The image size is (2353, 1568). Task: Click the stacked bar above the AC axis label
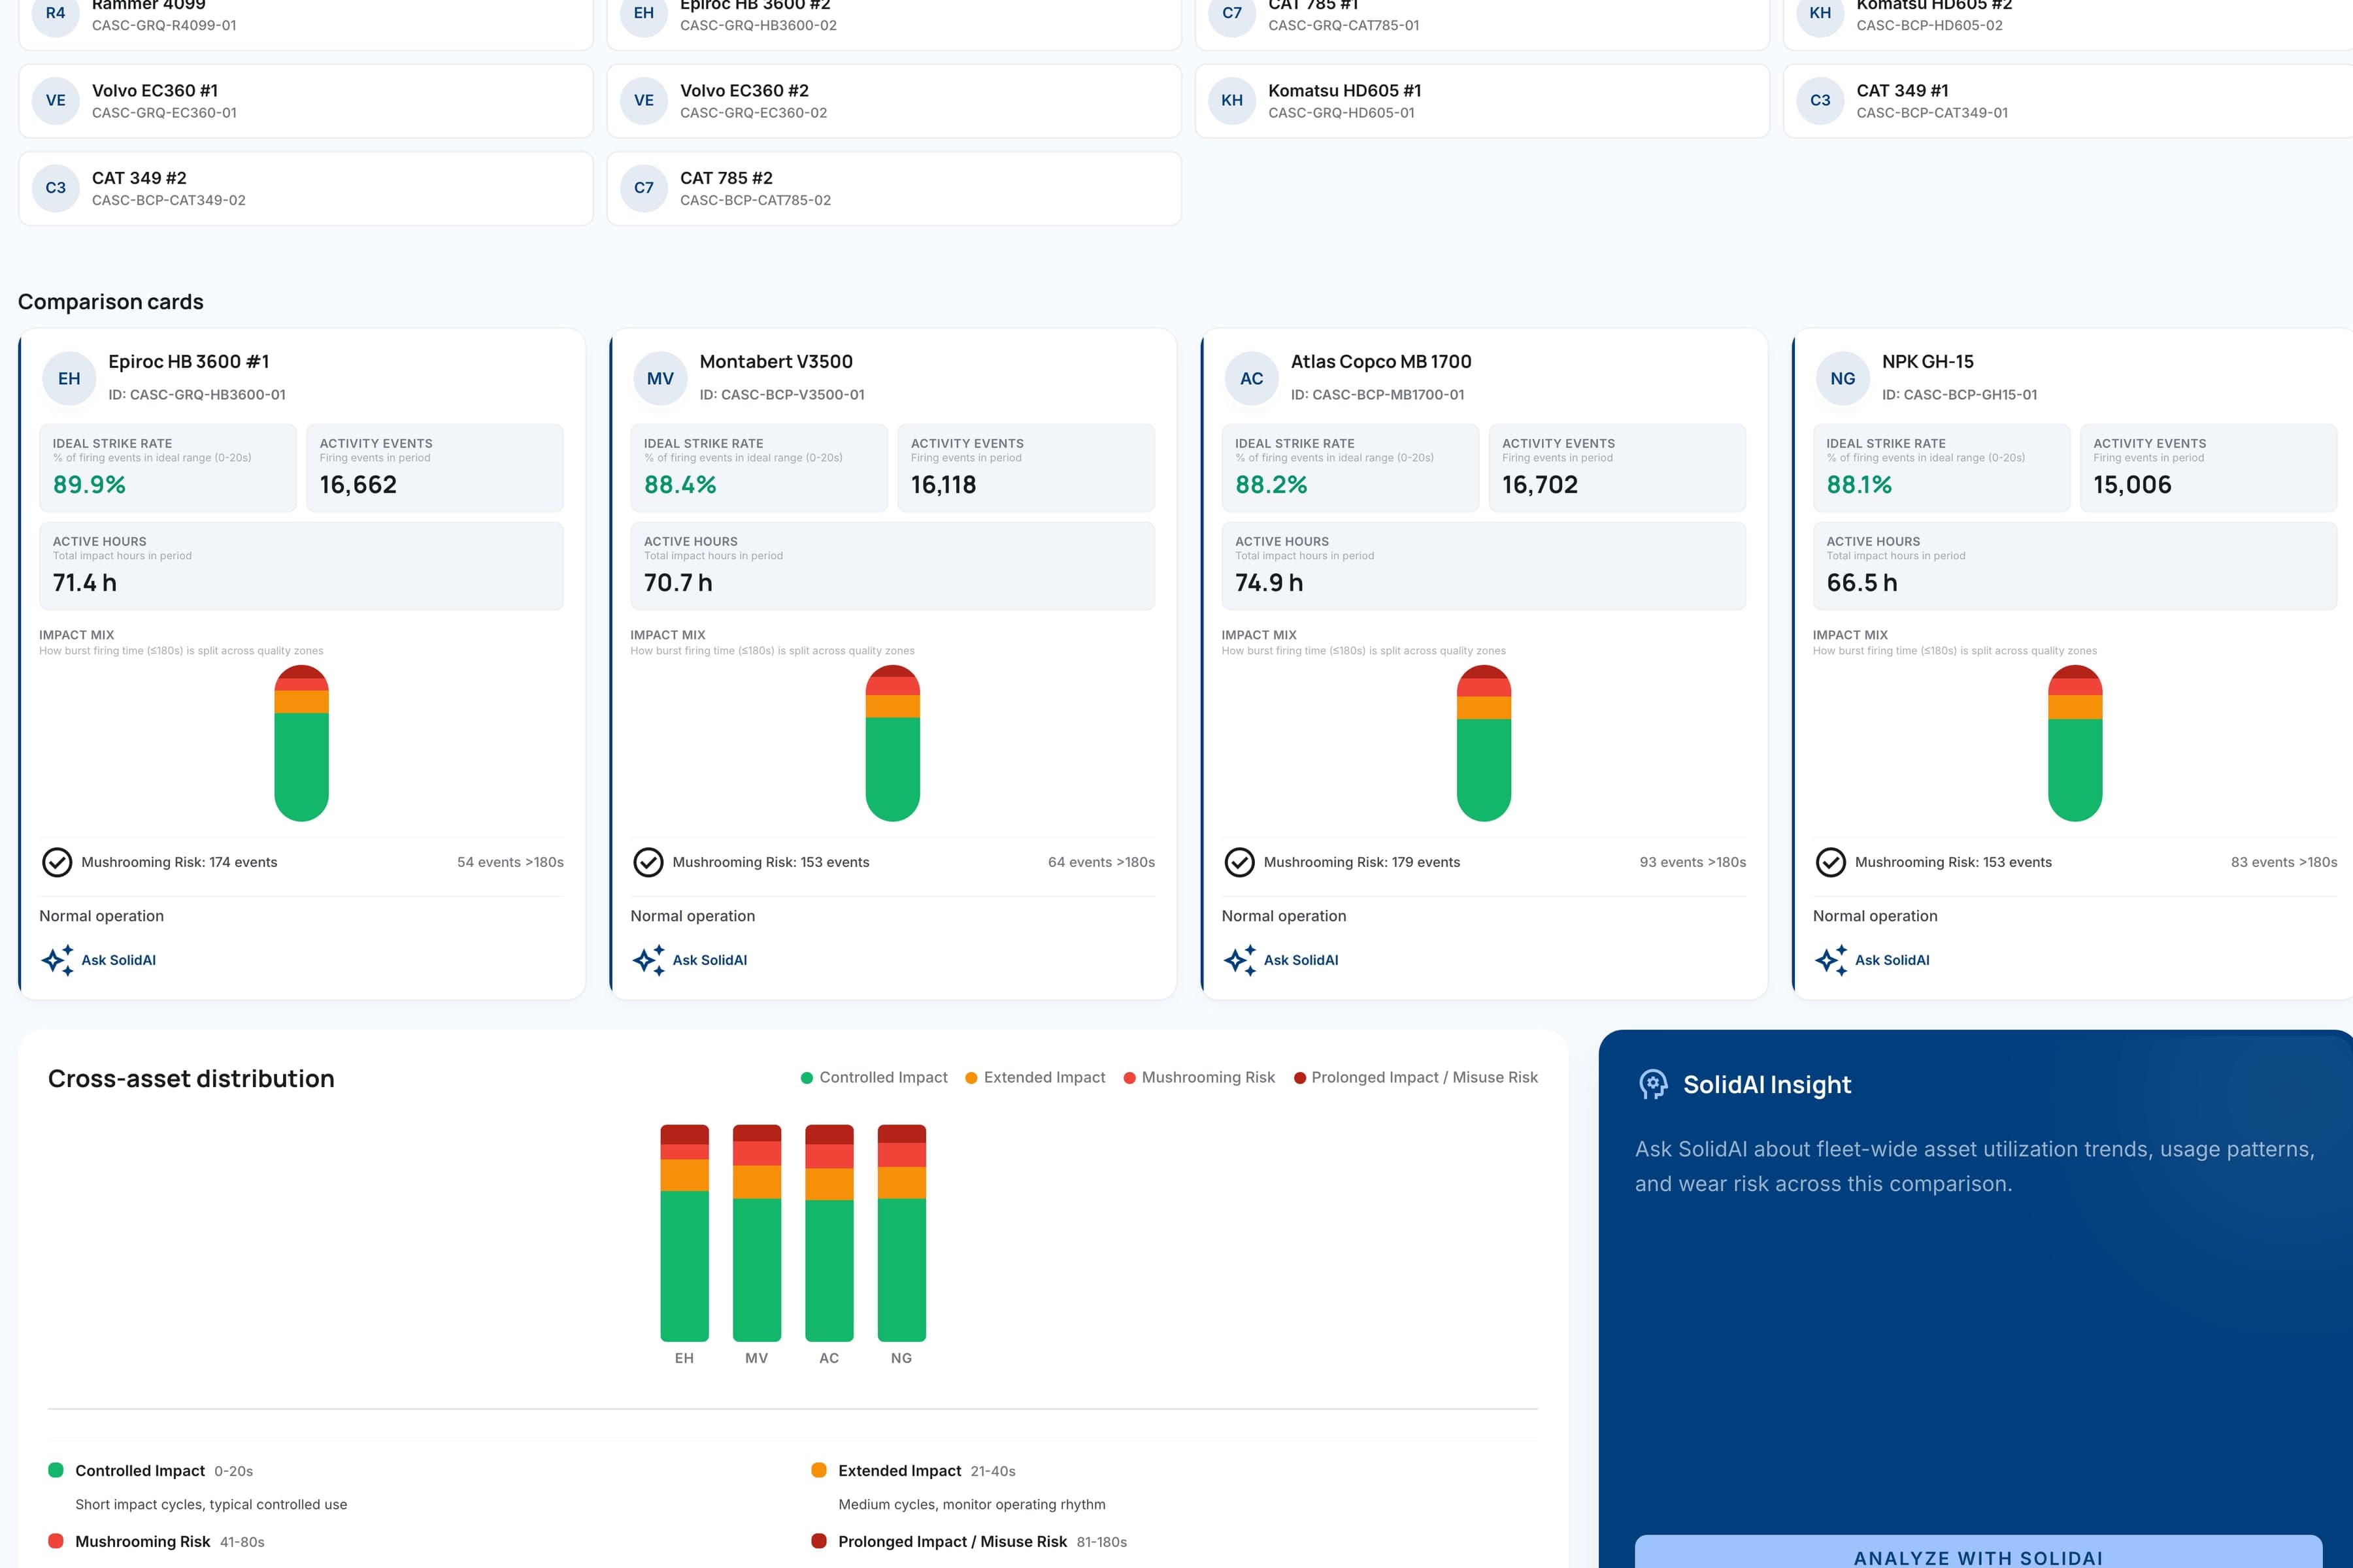tap(829, 1233)
